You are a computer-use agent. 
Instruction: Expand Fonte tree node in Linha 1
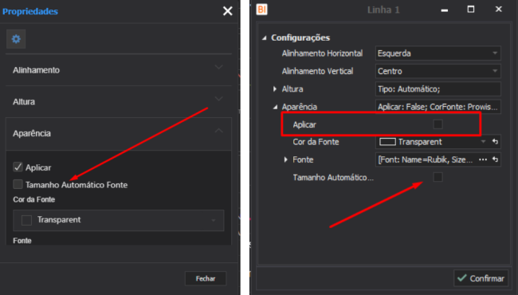(286, 159)
